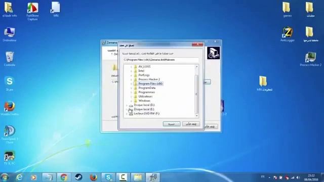Open the games folder on desktop
This screenshot has width=324, height=182.
tap(287, 10)
